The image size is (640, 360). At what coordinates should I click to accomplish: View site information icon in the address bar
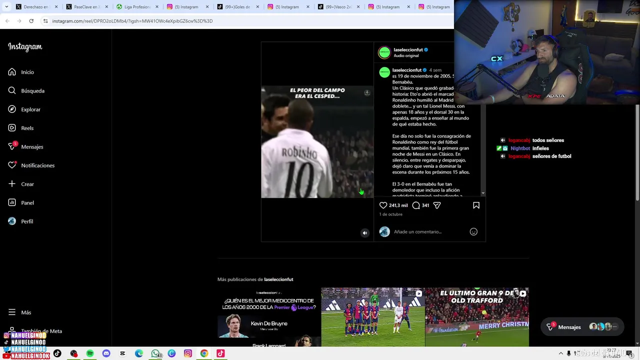(45, 21)
